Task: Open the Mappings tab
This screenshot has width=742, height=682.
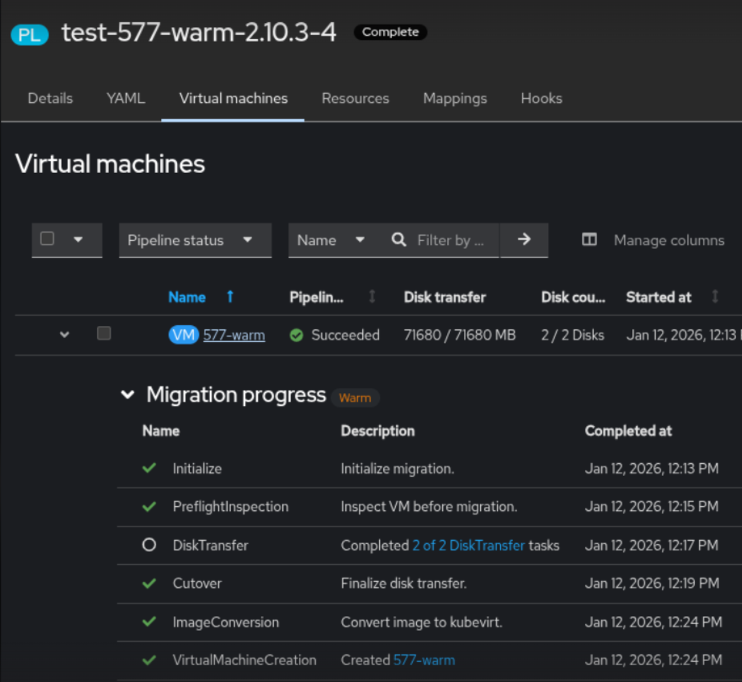Action: [454, 98]
